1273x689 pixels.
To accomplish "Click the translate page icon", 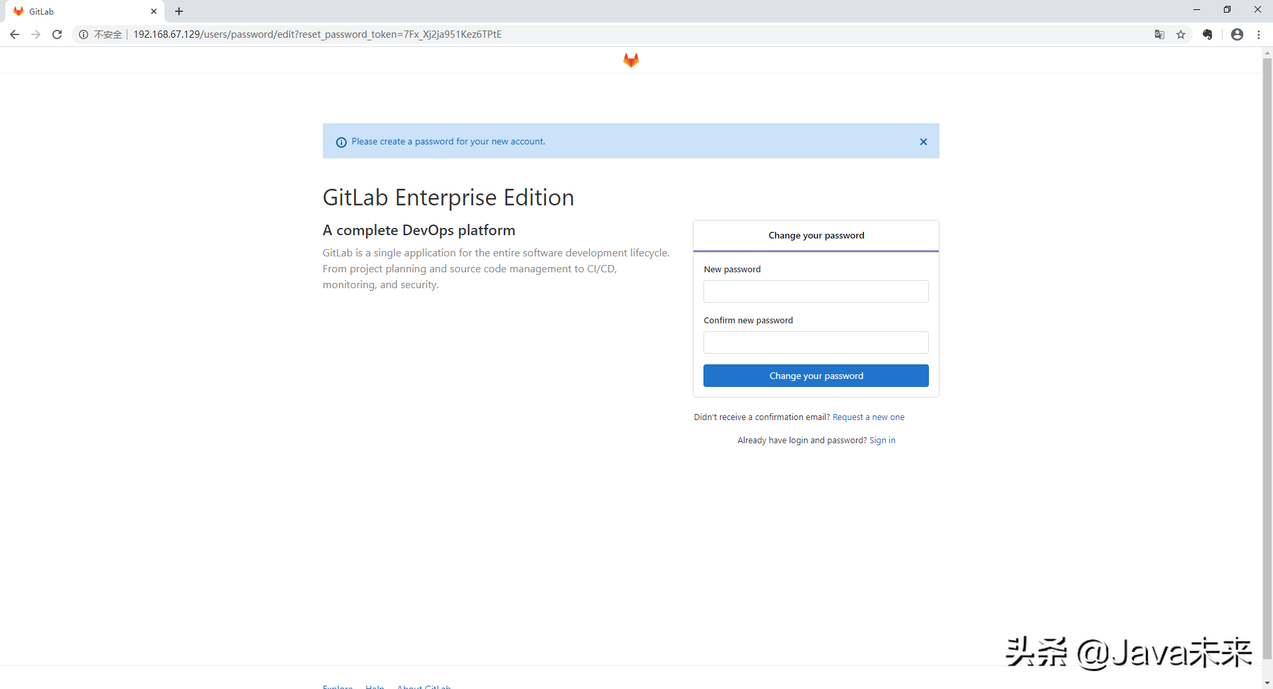I will (x=1159, y=34).
